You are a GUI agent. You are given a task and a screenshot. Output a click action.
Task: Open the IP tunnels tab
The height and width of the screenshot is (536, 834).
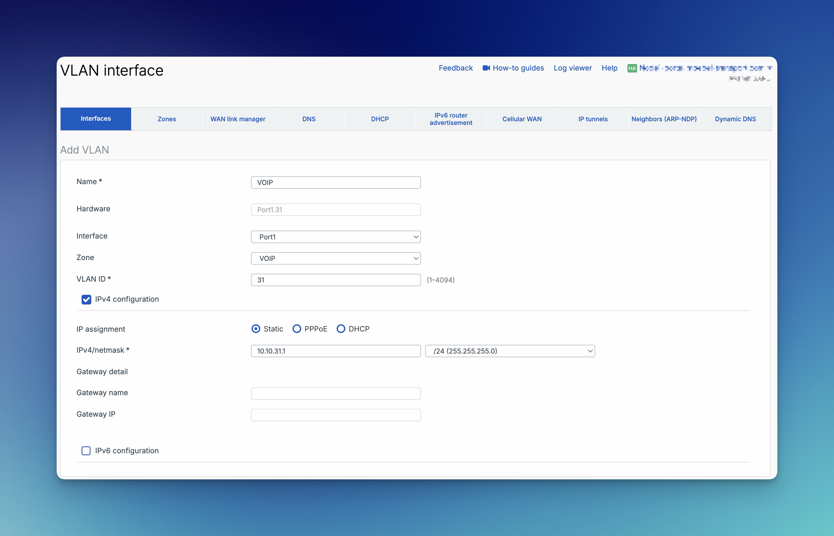[593, 119]
